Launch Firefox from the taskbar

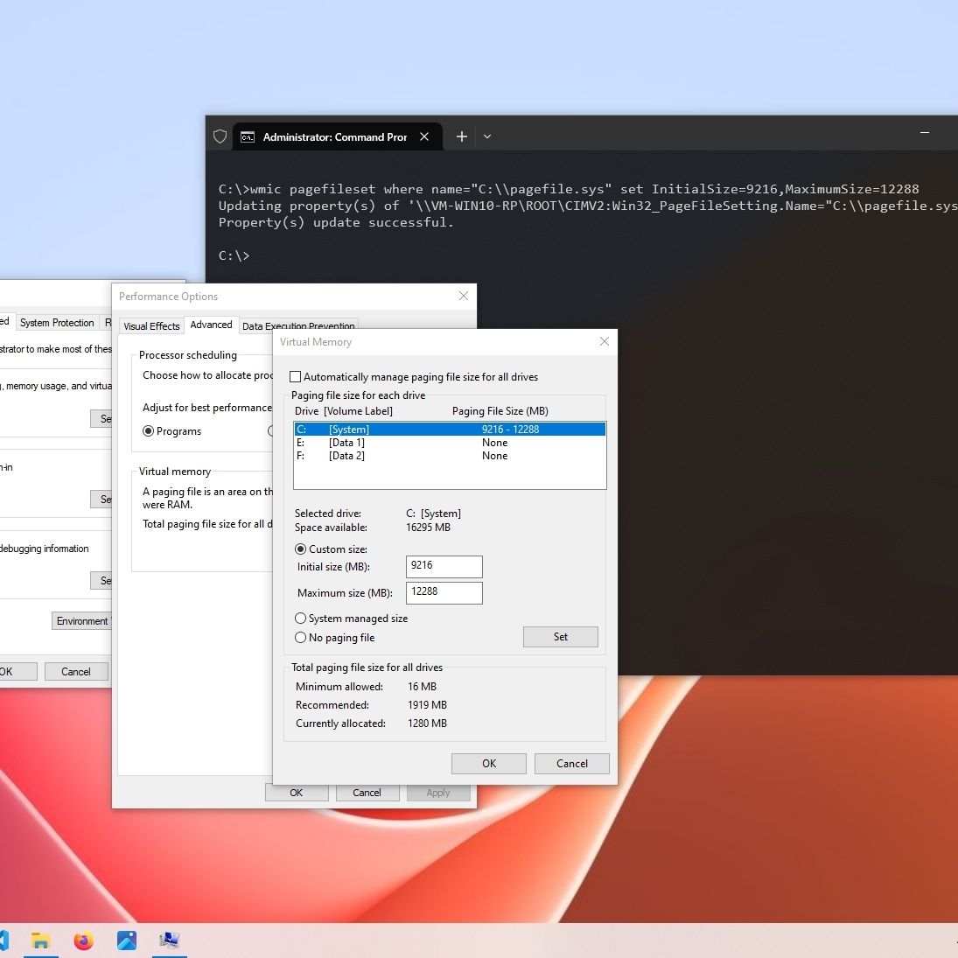click(x=83, y=941)
